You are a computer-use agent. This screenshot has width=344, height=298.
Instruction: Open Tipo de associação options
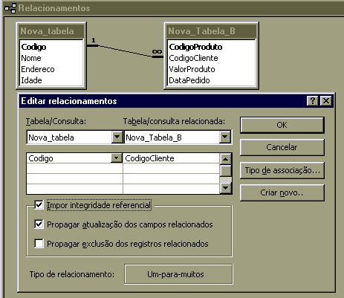pos(282,170)
